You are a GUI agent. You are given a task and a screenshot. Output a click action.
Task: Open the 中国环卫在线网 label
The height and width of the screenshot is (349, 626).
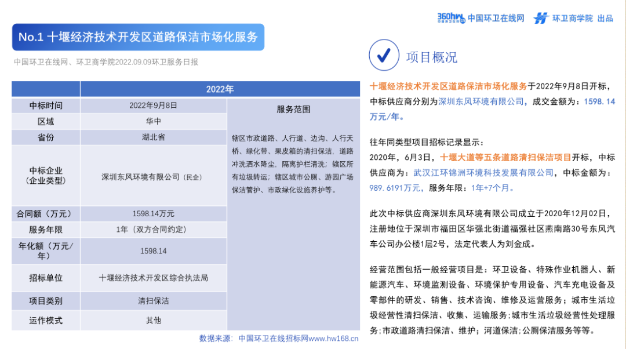(496, 19)
